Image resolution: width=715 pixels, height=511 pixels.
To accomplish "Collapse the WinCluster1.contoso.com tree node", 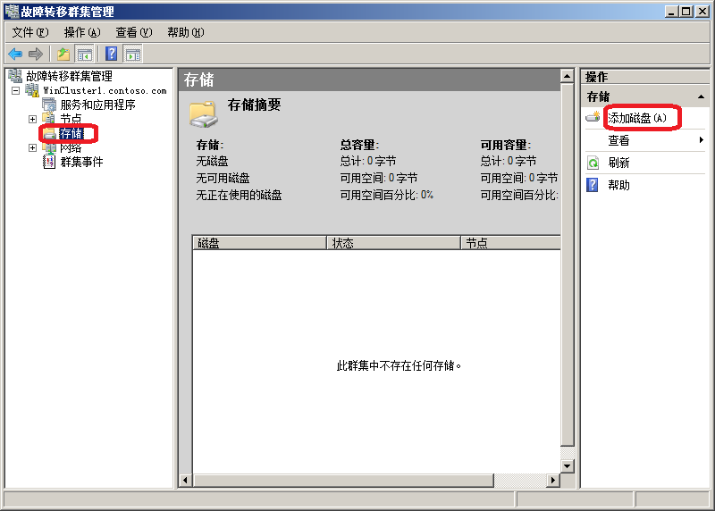I will coord(15,91).
